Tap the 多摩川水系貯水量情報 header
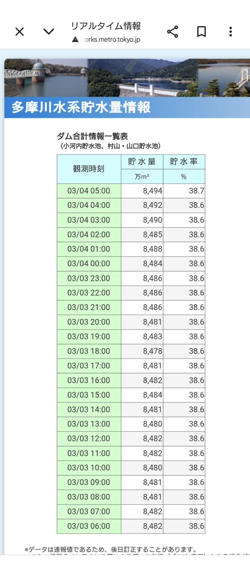250x584 pixels. pyautogui.click(x=81, y=107)
